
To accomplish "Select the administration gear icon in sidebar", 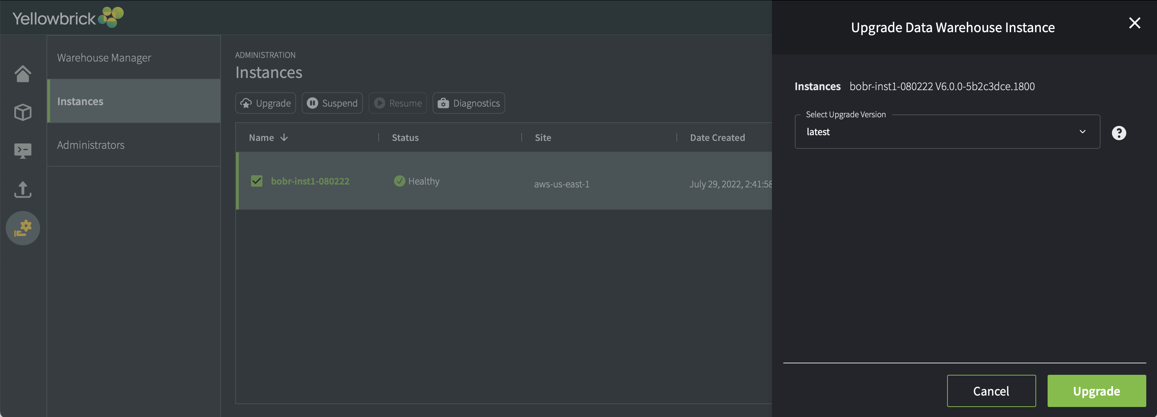I will tap(23, 228).
